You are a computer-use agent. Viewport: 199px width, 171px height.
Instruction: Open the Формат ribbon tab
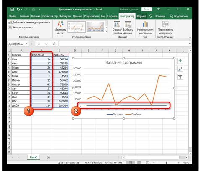(x=141, y=16)
